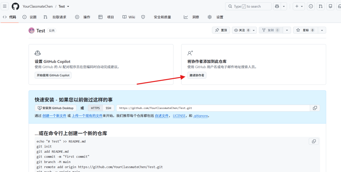Switch to the 议题 tab
The image size is (341, 172).
pyautogui.click(x=30, y=17)
